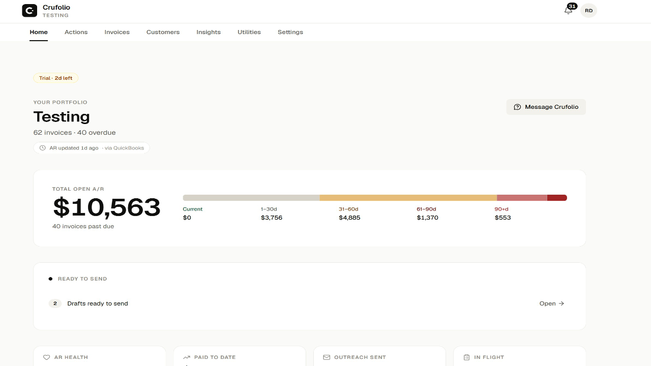Click the READY TO SEND section label
Screen dimensions: 651x366
pos(82,279)
